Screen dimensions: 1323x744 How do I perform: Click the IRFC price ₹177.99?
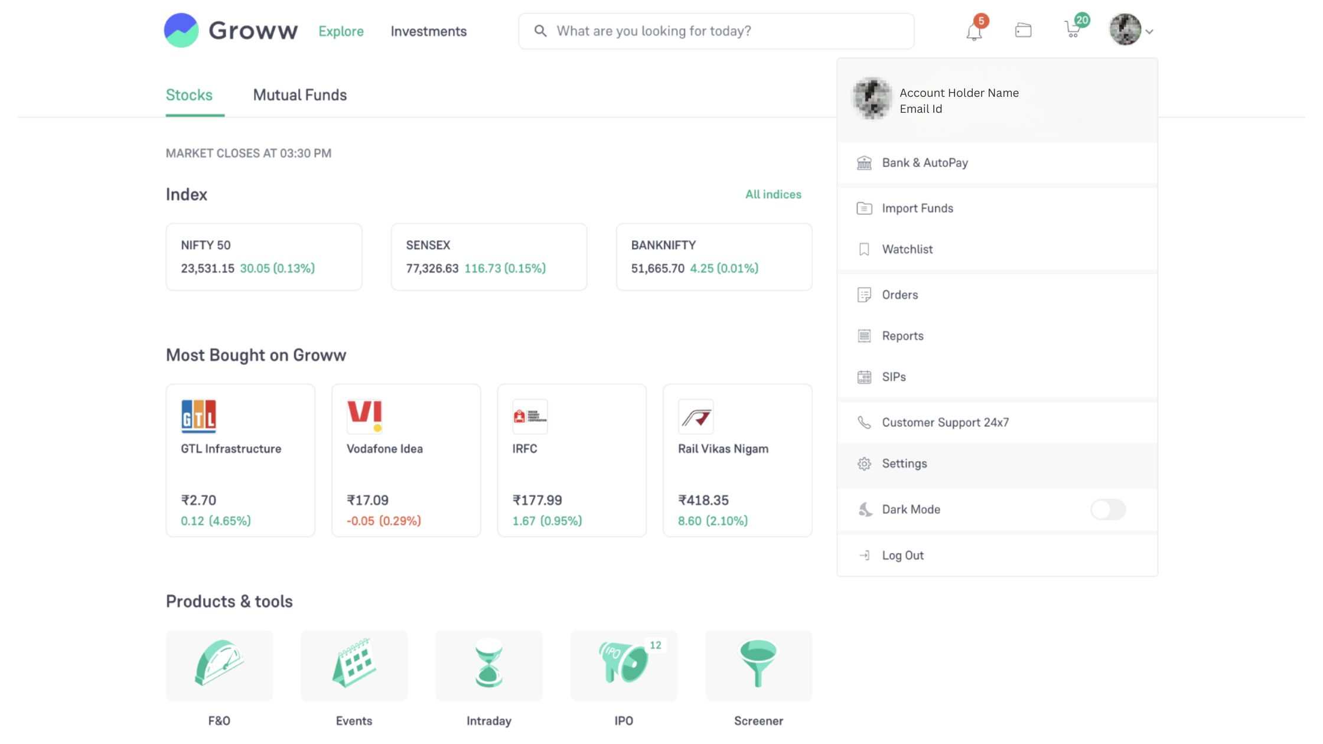[x=537, y=500]
